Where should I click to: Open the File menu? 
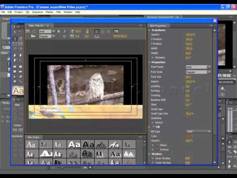click(x=3, y=12)
